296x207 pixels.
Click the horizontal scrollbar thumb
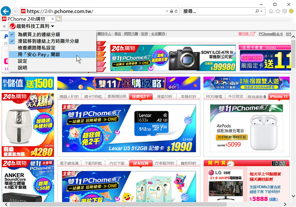(118, 204)
